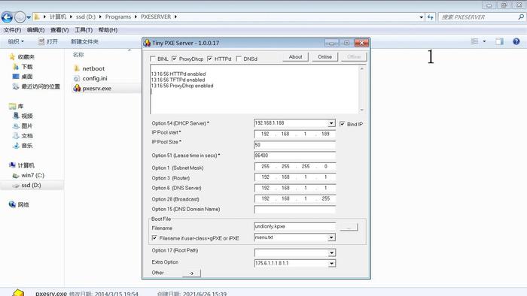Open Downloads folder icon in sidebar
This screenshot has width=527, height=296.
point(16,67)
